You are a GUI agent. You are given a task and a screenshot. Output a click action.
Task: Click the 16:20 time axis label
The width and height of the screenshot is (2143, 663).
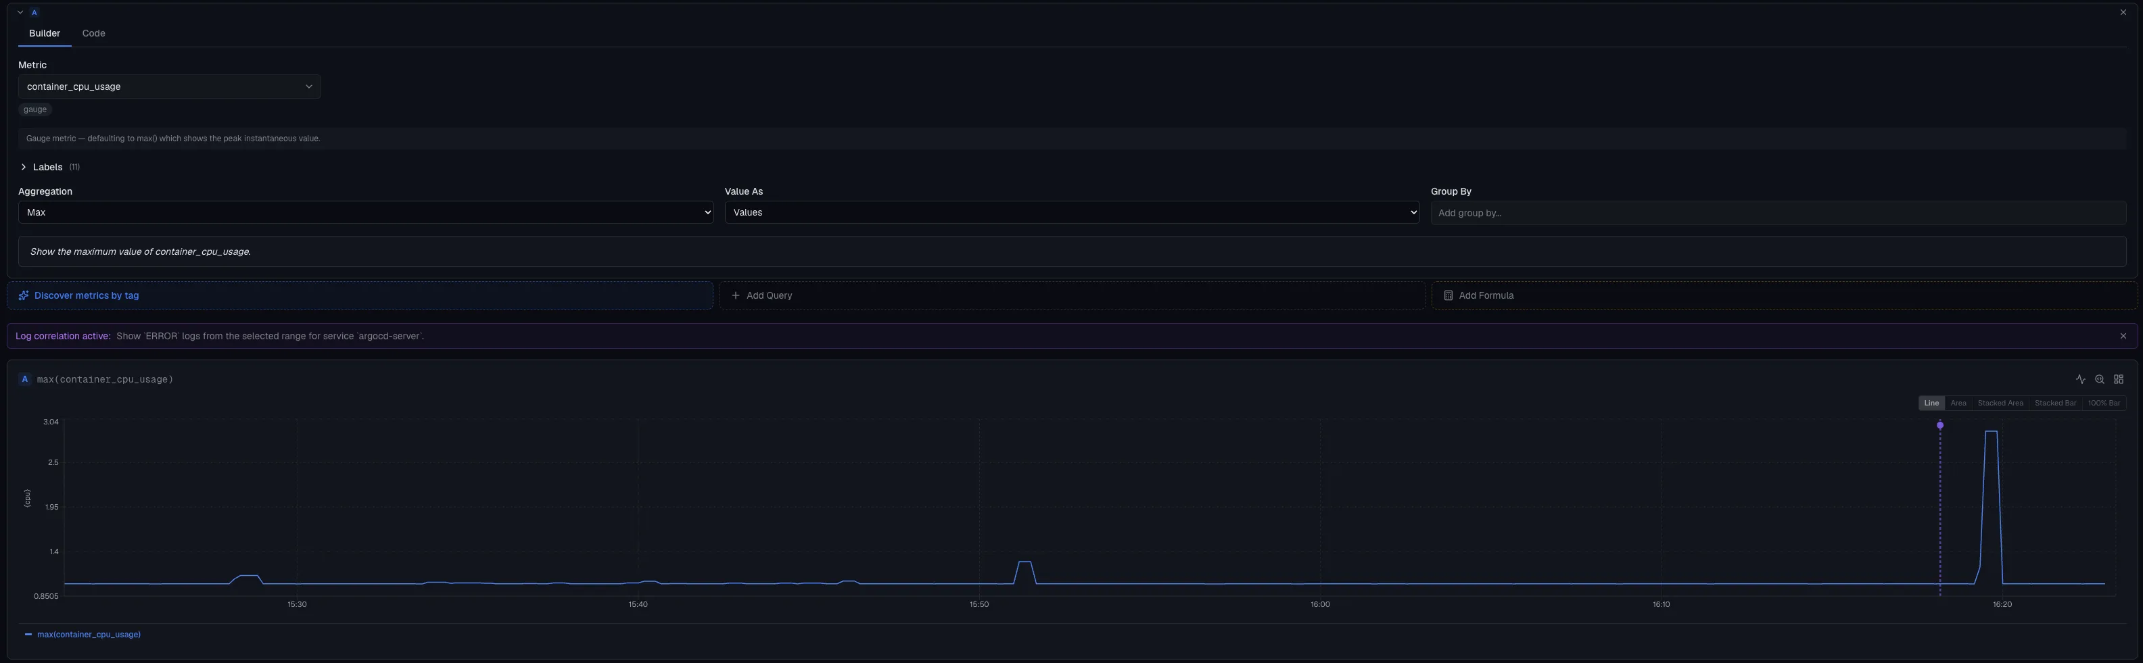click(x=2002, y=605)
